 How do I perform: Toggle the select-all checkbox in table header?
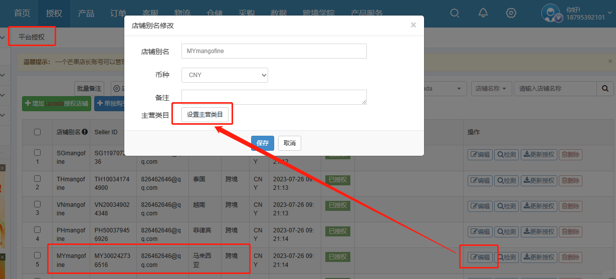(x=37, y=132)
